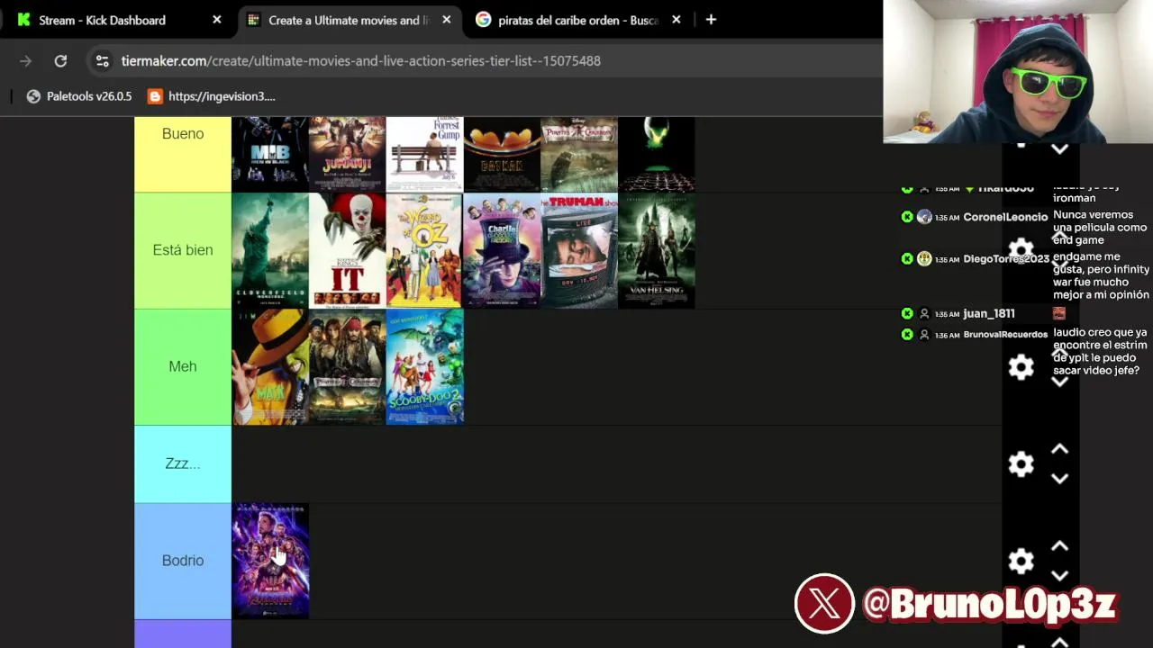This screenshot has height=648, width=1153.
Task: Select the Alien poster
Action: (x=657, y=154)
